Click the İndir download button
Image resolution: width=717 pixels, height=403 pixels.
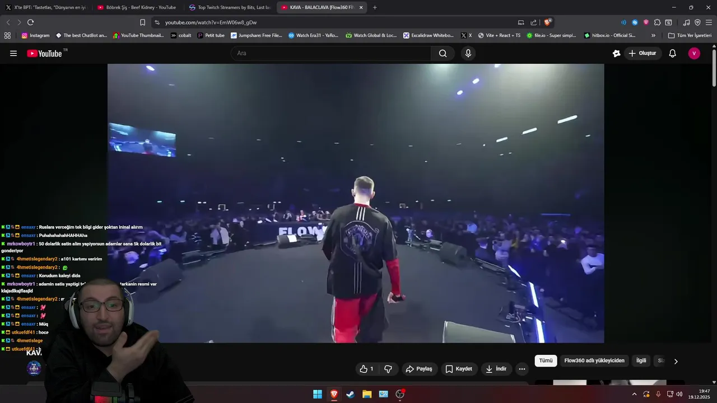(x=496, y=369)
